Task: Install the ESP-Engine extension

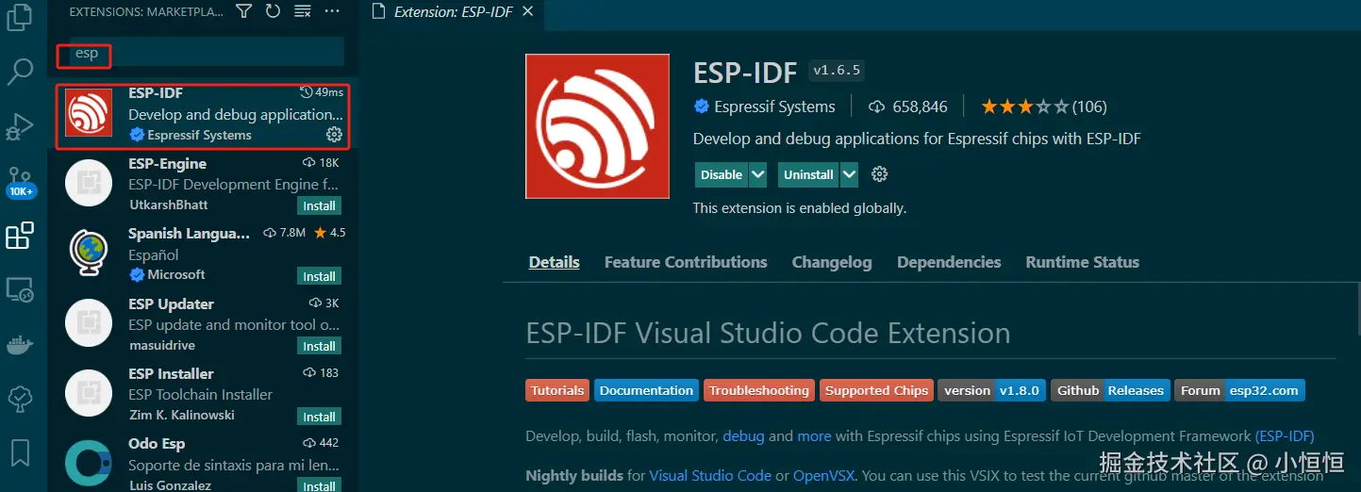Action: coord(319,205)
